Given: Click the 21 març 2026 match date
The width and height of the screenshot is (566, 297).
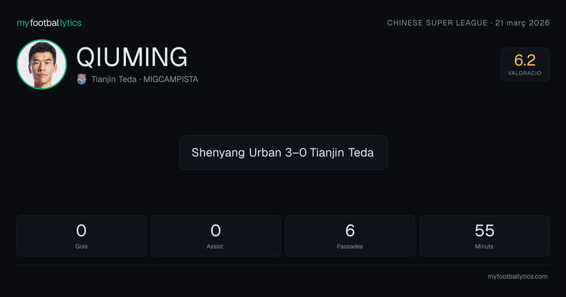Looking at the screenshot, I should pyautogui.click(x=523, y=23).
